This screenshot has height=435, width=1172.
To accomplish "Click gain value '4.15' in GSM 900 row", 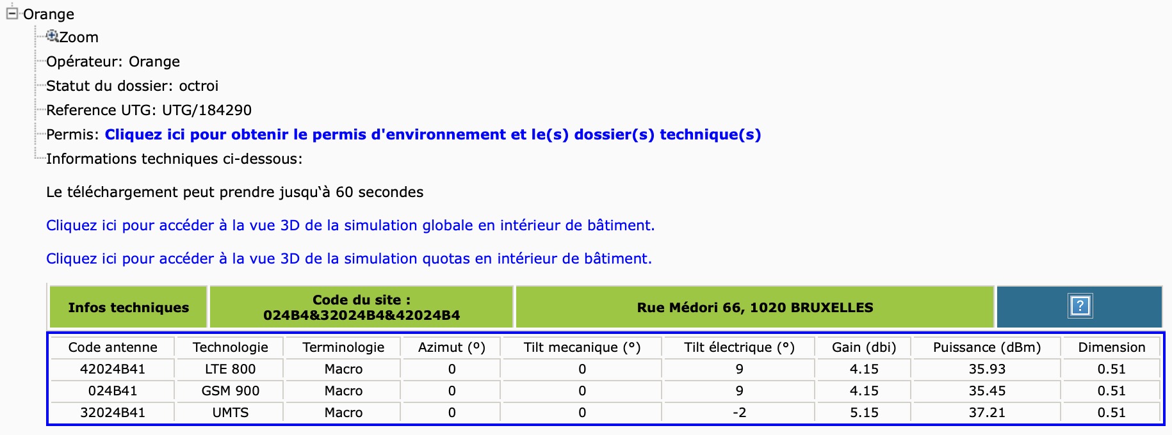I will [x=864, y=391].
